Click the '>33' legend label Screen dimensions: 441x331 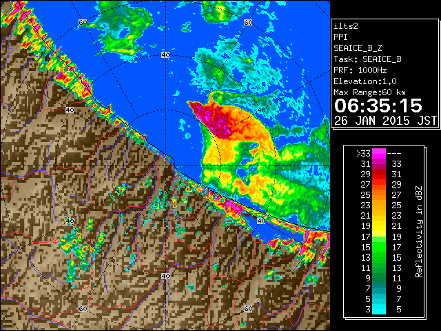[363, 153]
